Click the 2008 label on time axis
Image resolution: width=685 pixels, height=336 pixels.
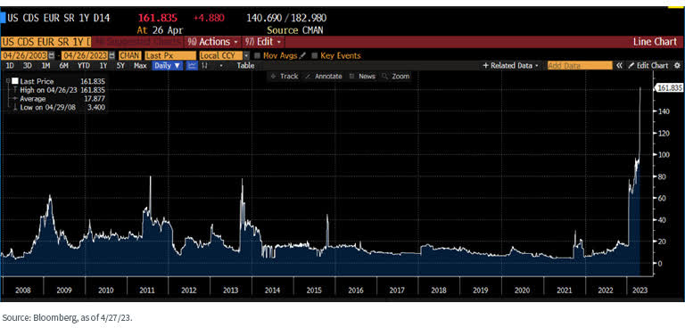coord(22,290)
